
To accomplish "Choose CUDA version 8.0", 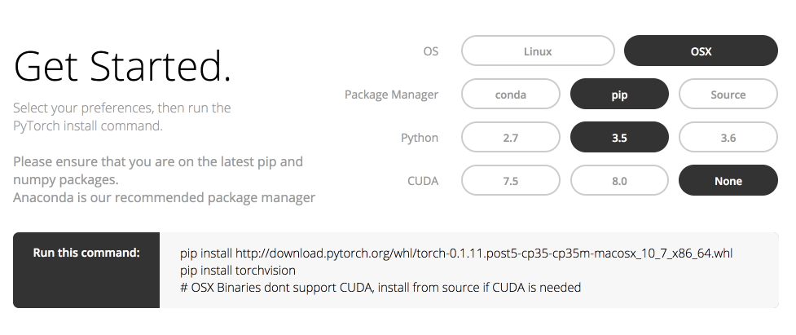I will tap(619, 181).
